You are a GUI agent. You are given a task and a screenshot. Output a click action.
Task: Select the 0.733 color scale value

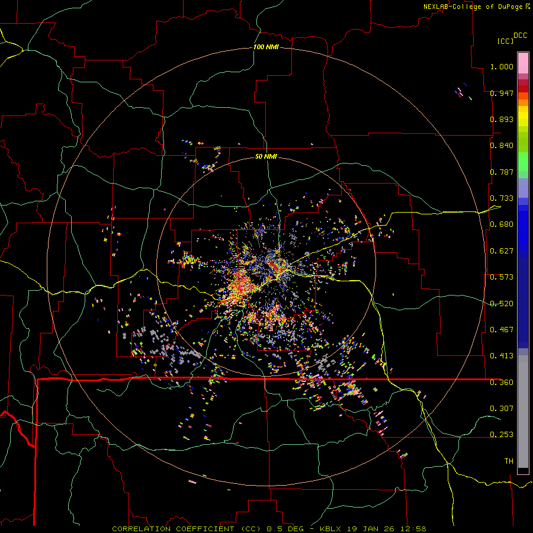point(502,198)
